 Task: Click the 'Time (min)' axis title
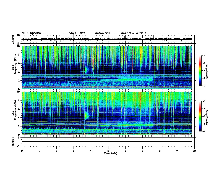coord(111,153)
